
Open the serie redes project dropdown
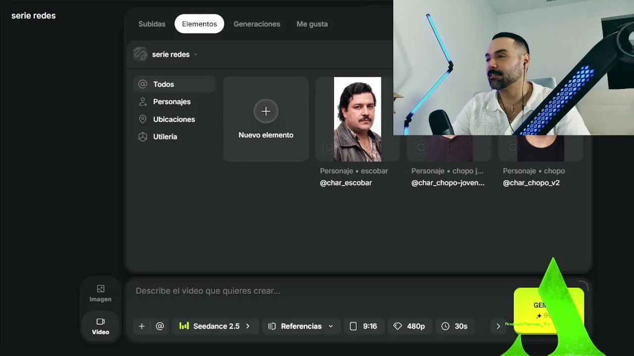point(174,54)
